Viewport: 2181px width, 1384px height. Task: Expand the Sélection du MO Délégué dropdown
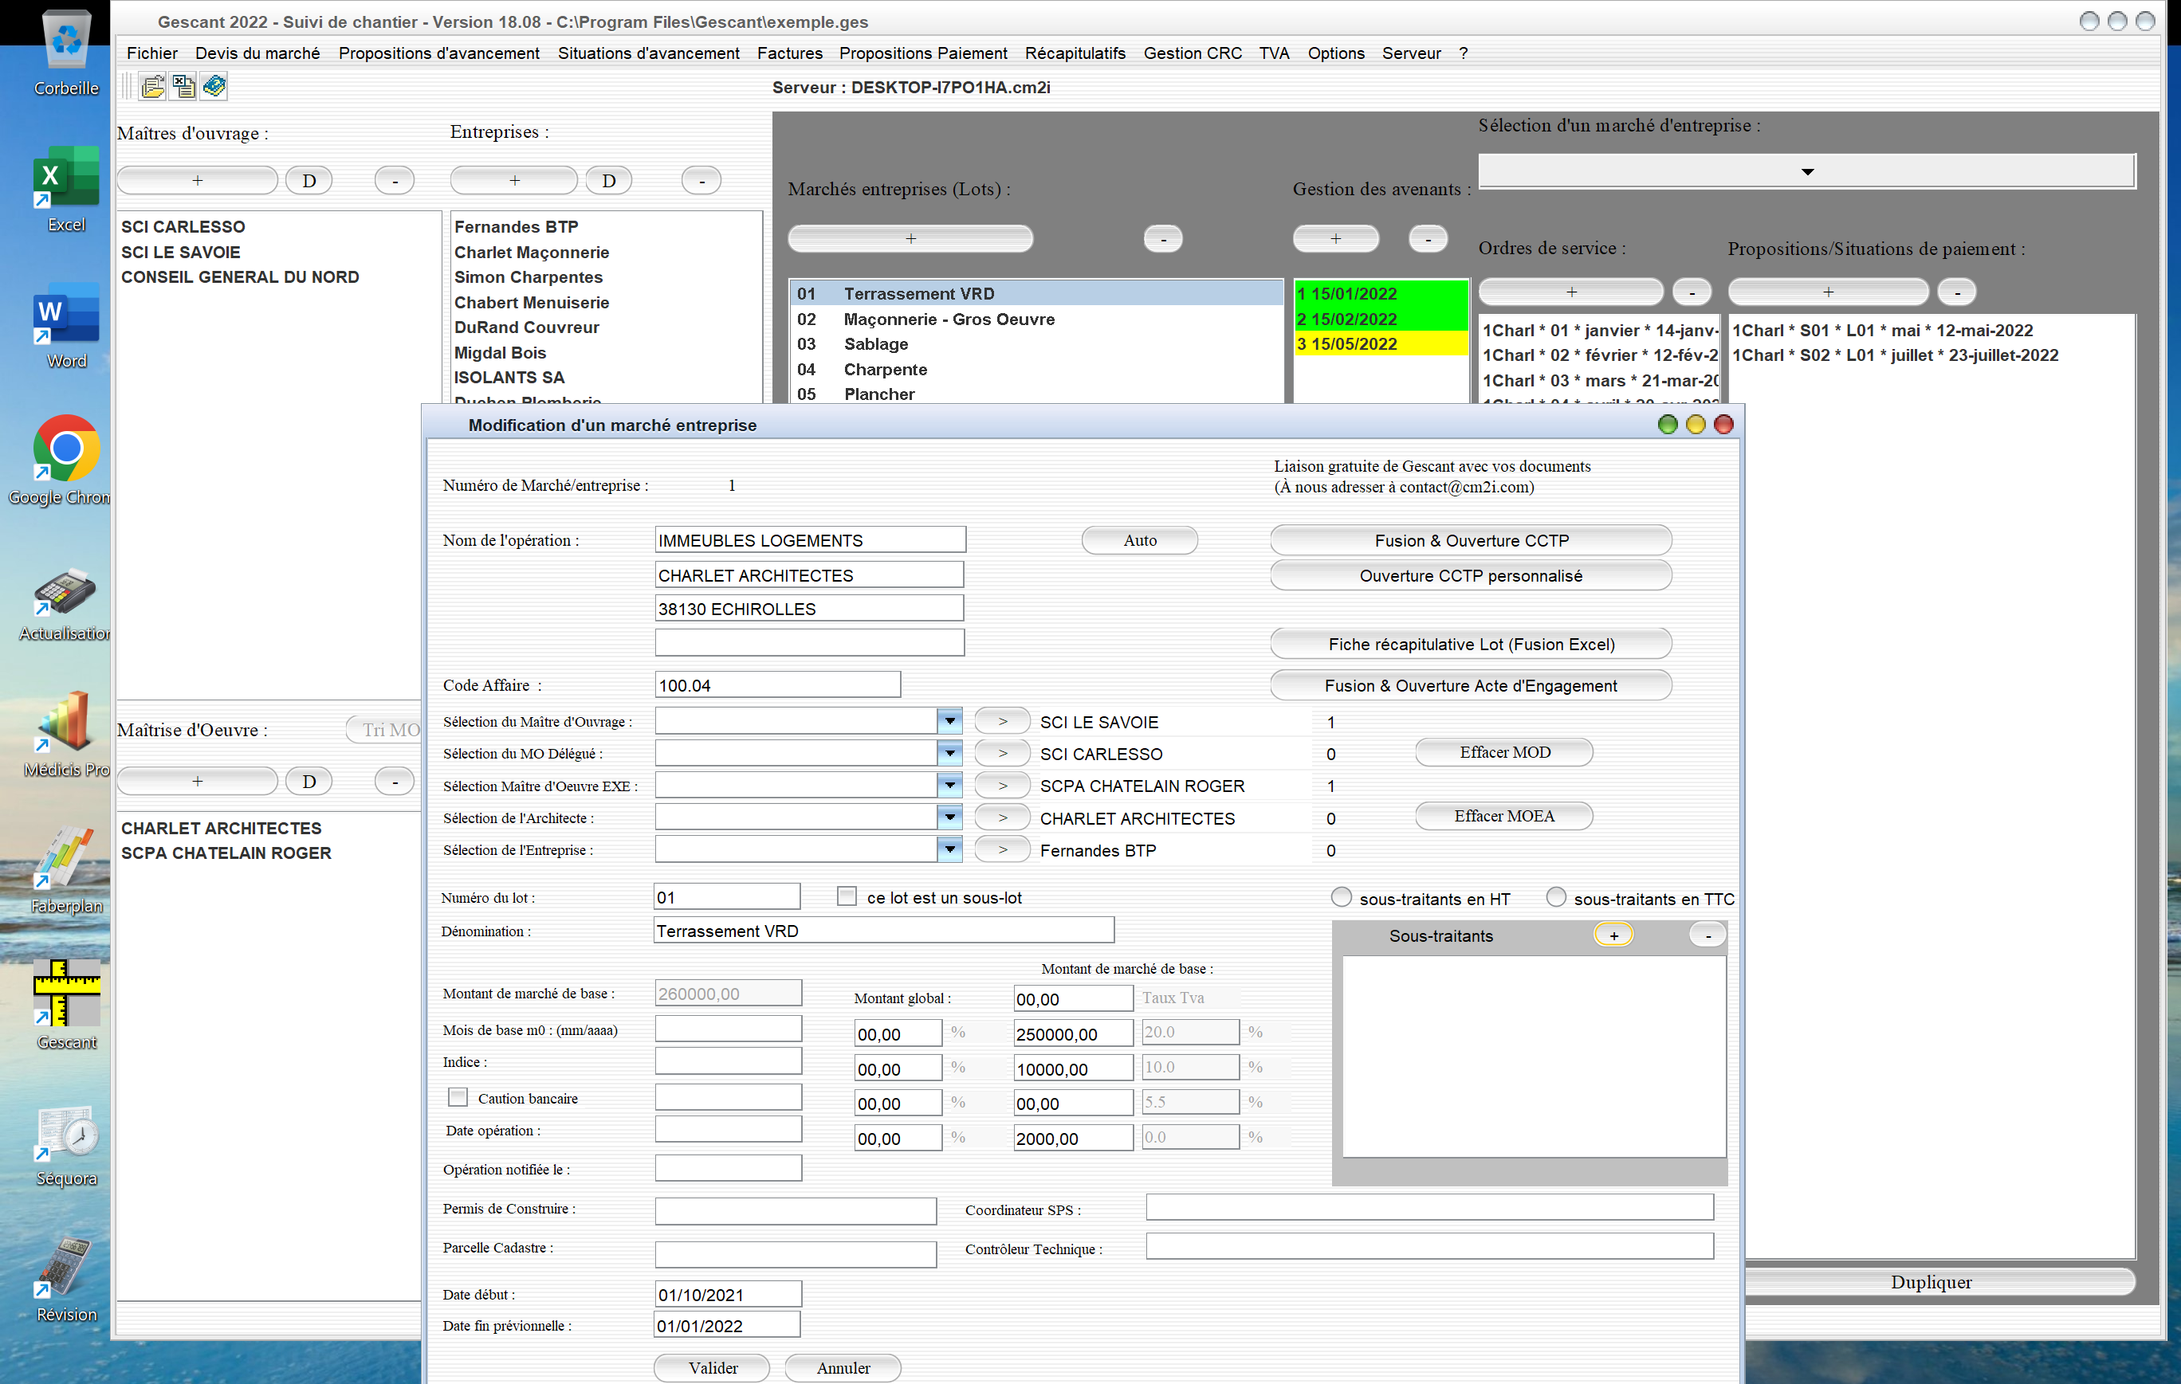[x=949, y=753]
